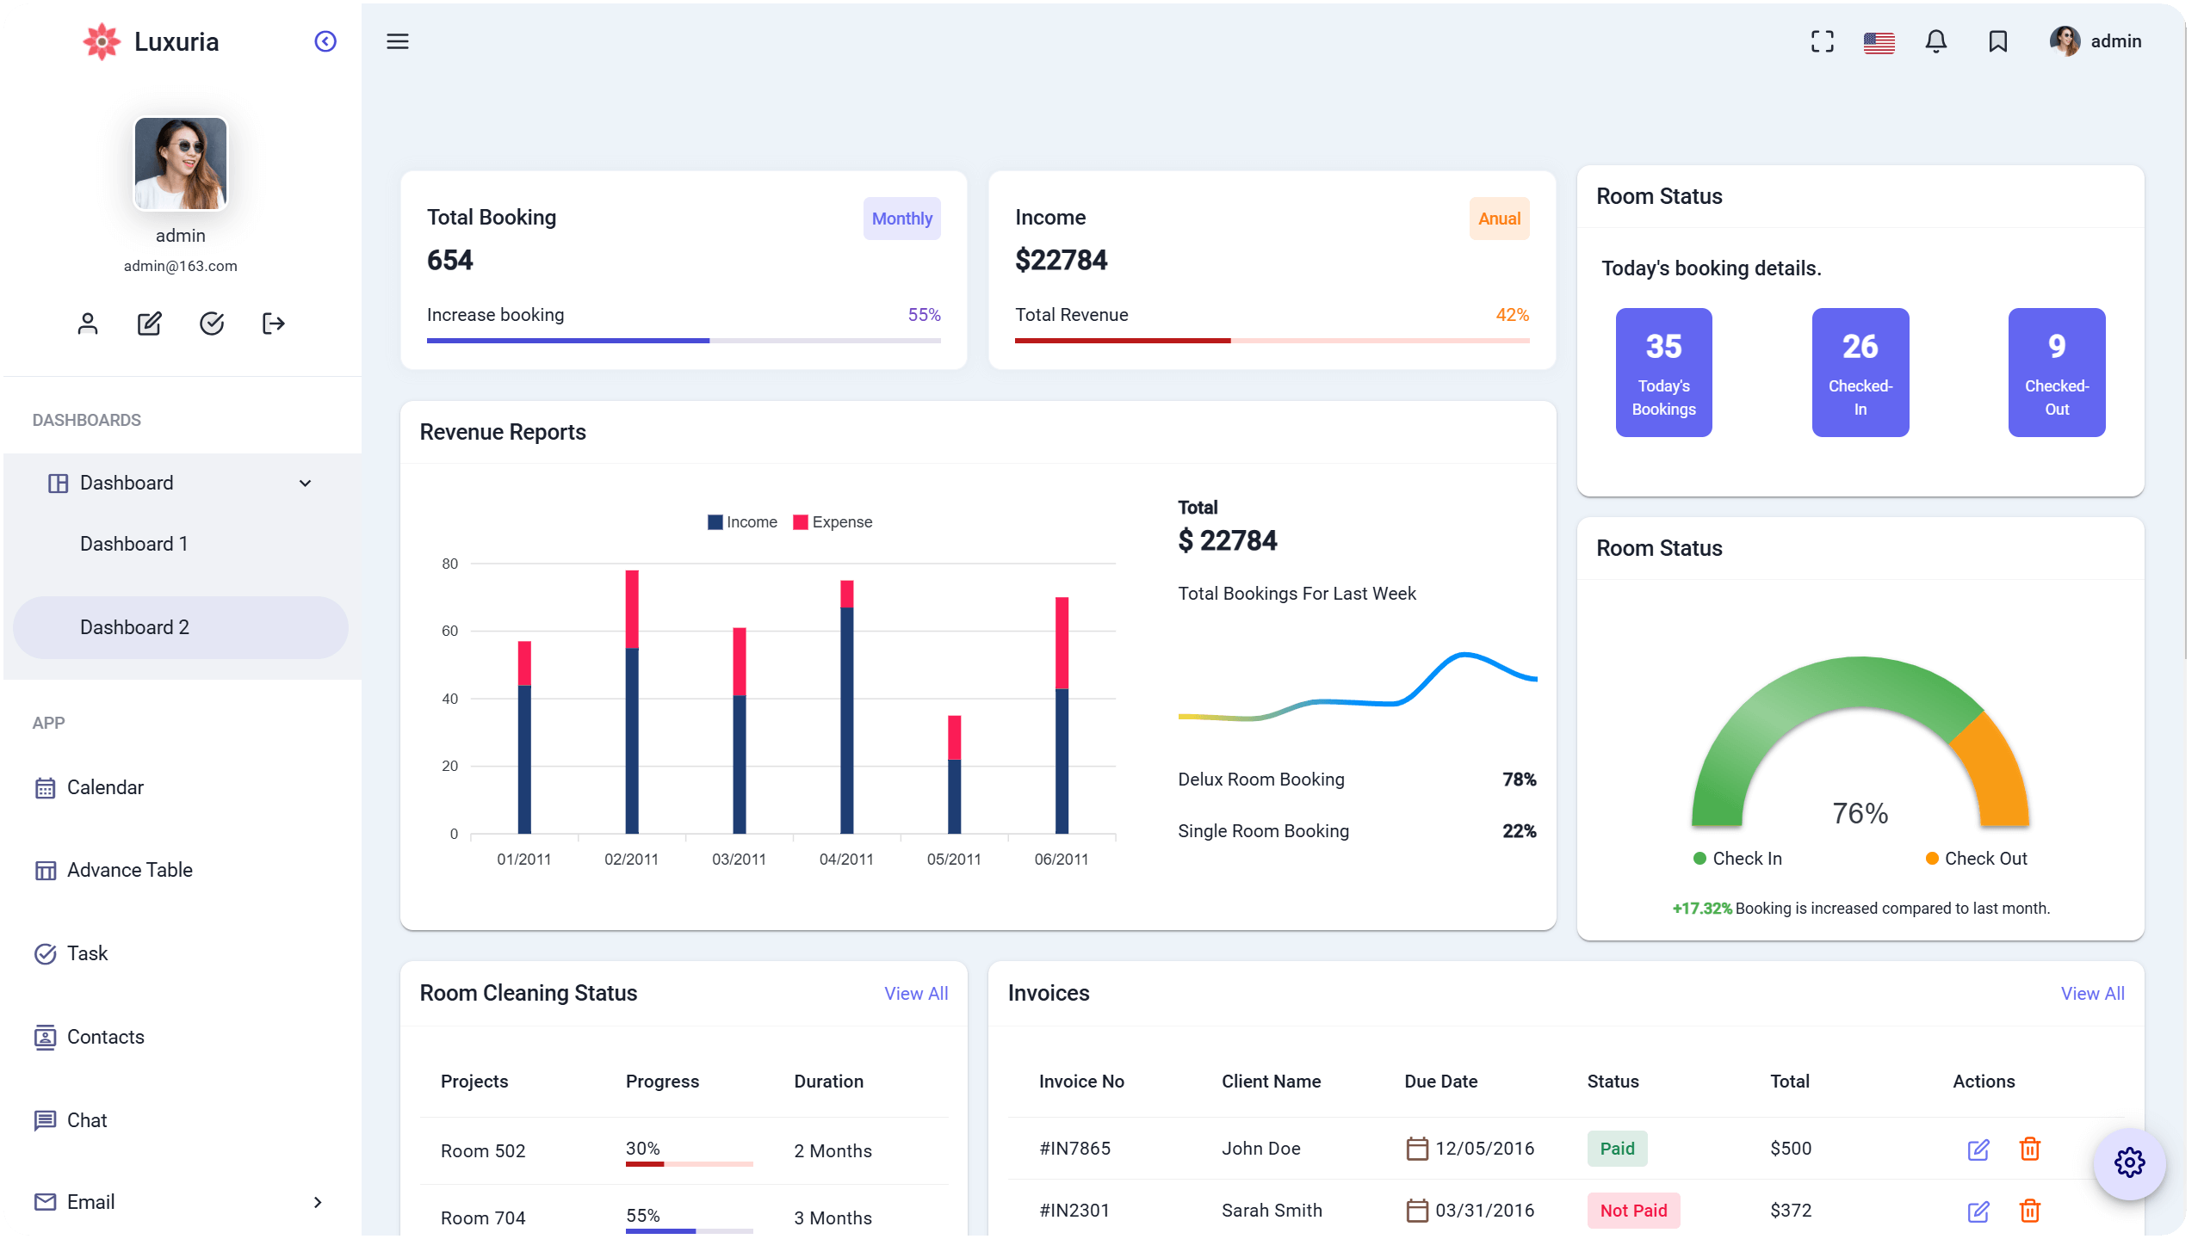Click View All on the Invoices panel

2092,993
